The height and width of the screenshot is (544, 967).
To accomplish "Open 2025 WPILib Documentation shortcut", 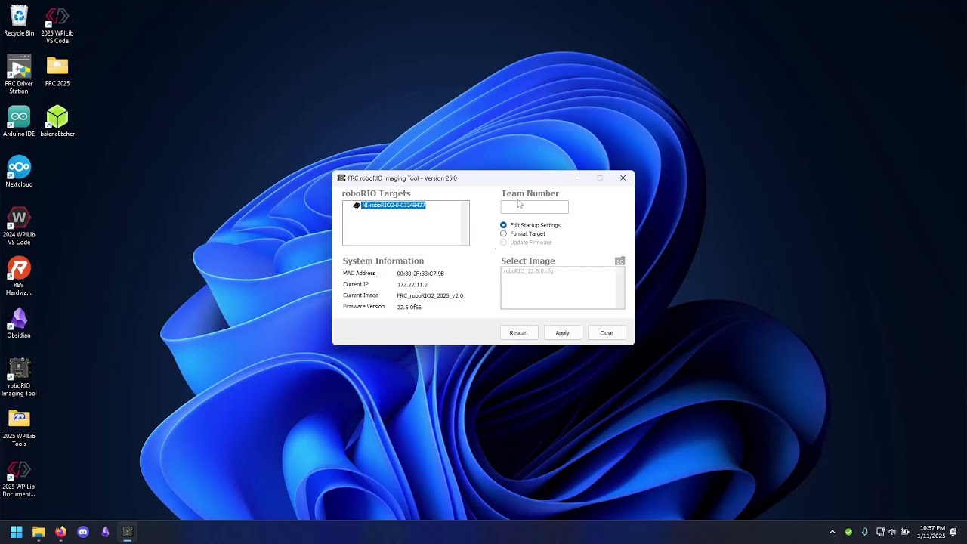I will (19, 478).
